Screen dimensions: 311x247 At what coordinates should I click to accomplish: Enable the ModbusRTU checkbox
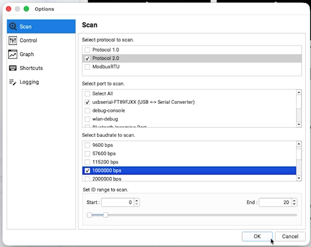[x=87, y=67]
